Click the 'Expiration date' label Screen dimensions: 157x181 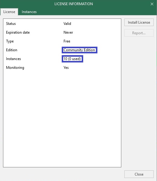click(18, 32)
